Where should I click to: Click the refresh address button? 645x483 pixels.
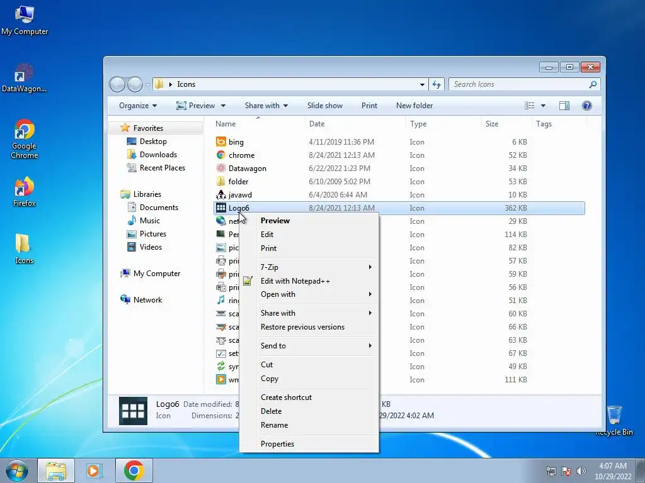click(437, 84)
